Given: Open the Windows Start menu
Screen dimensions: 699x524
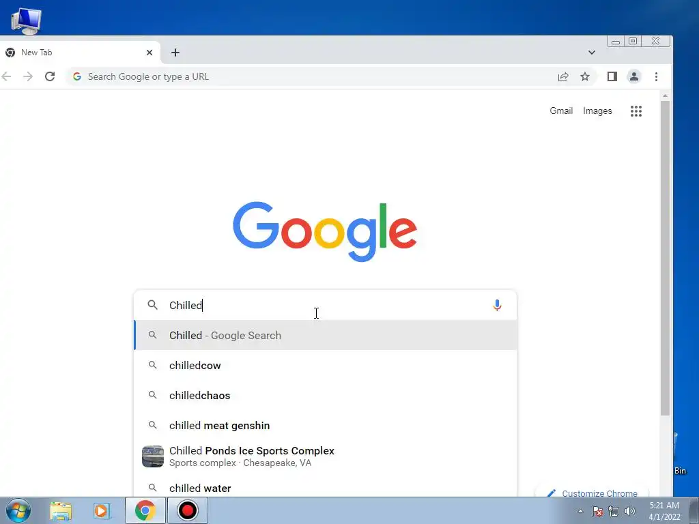Looking at the screenshot, I should 18,510.
